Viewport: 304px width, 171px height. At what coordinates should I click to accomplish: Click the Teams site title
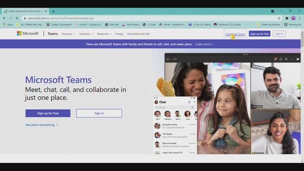click(x=53, y=34)
